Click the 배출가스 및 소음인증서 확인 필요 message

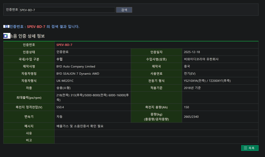80,126
